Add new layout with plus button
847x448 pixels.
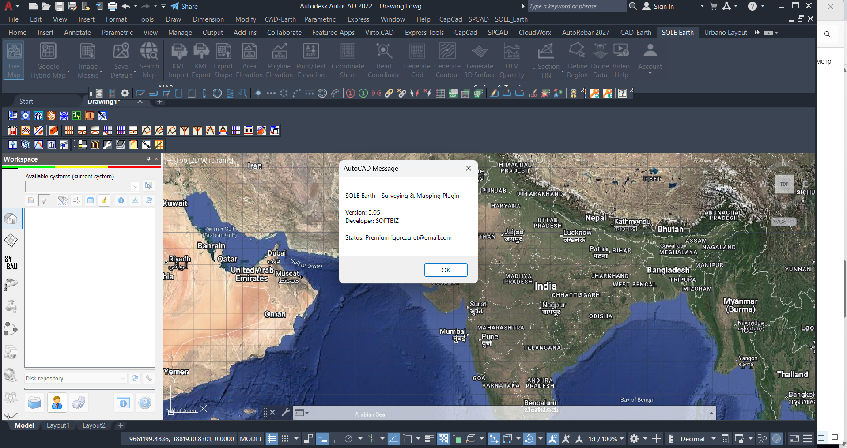(120, 425)
